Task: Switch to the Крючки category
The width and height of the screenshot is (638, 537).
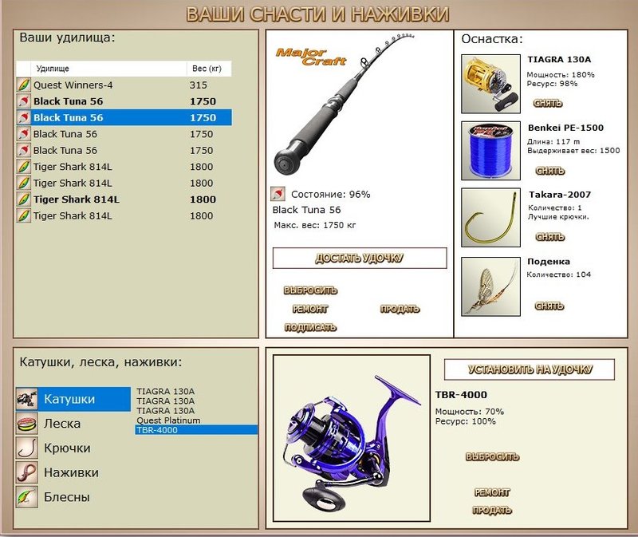Action: click(67, 448)
